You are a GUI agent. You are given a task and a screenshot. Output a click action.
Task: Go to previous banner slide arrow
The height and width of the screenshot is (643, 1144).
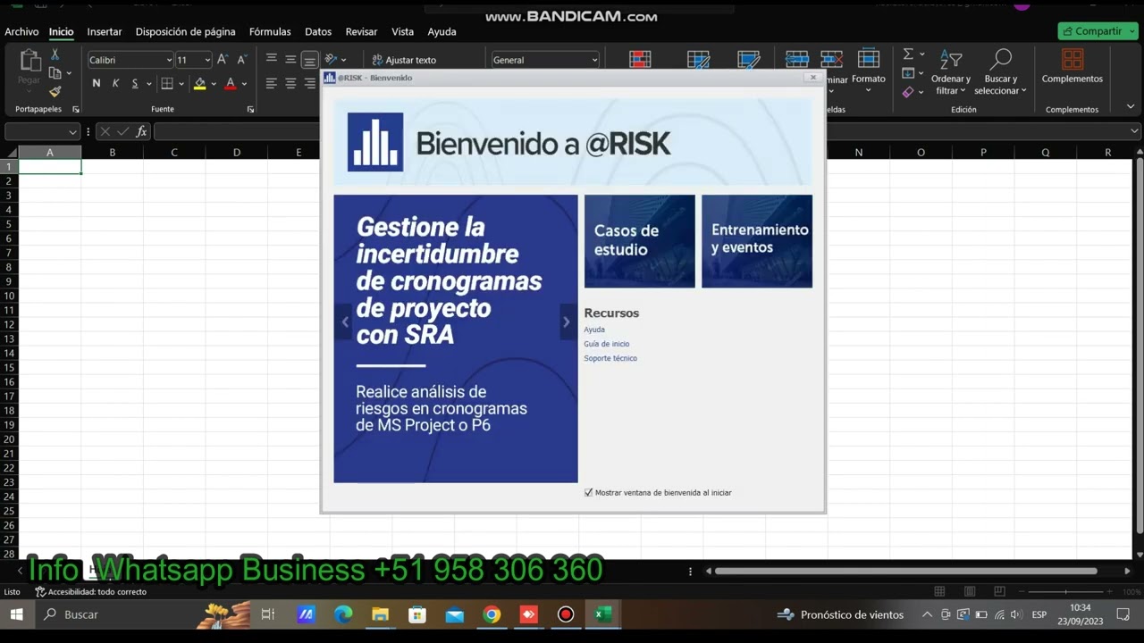pos(345,322)
